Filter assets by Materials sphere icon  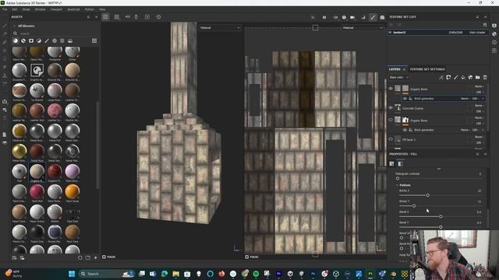coord(16,40)
